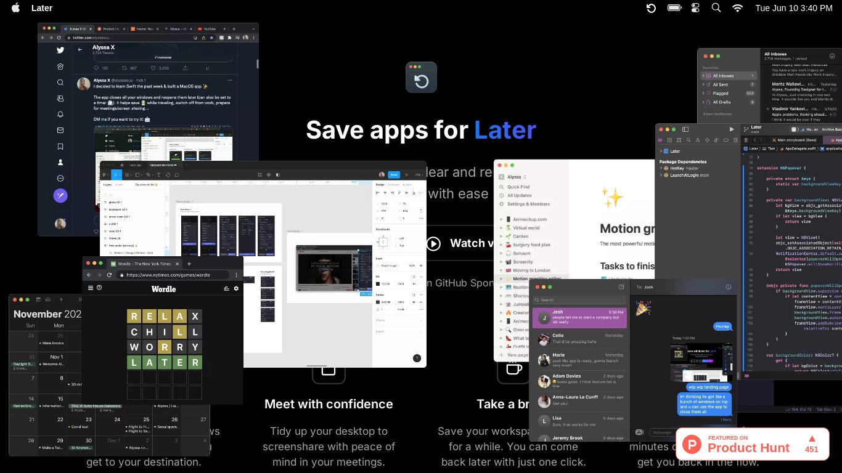Viewport: 842px width, 473px height.
Task: Click the back arrow beside Alyssa X header
Action: [x=80, y=49]
